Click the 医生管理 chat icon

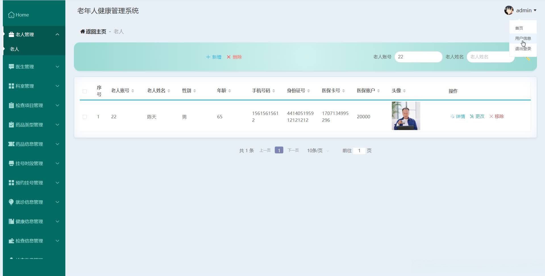point(11,67)
